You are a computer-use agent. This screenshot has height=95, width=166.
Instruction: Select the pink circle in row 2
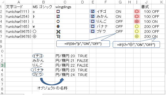137,12
